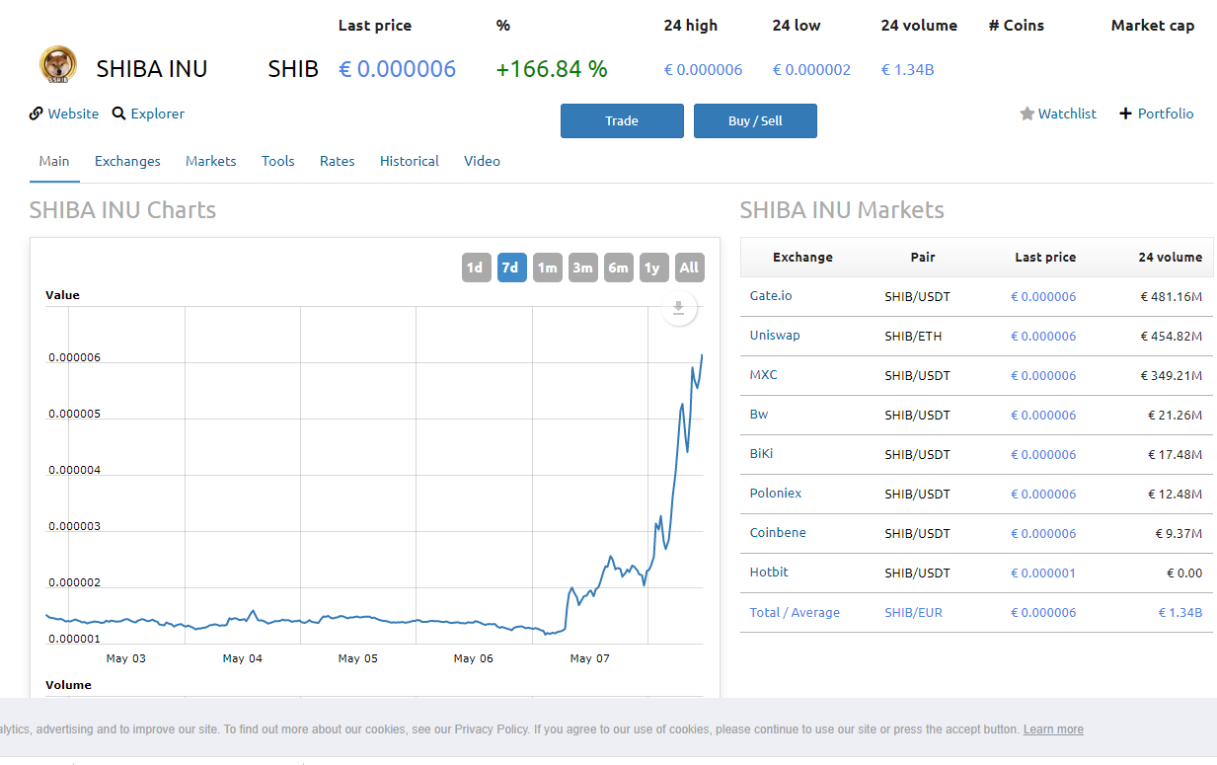Open the Historical tab
The height and width of the screenshot is (765, 1217).
pos(409,161)
